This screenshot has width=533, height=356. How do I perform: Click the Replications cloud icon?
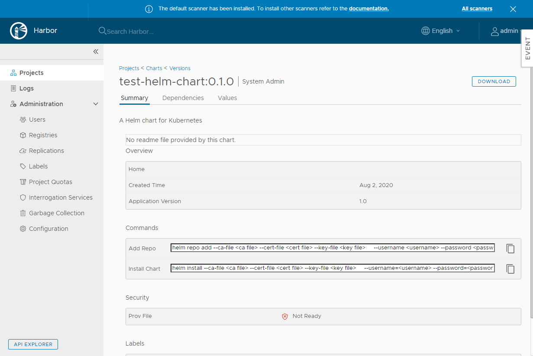(23, 151)
